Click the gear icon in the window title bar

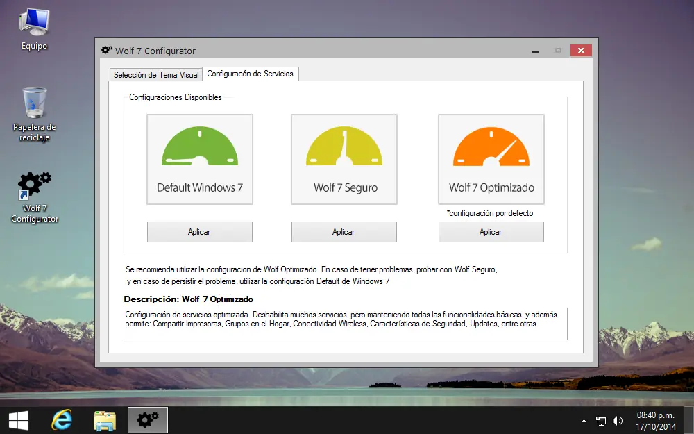click(x=107, y=50)
